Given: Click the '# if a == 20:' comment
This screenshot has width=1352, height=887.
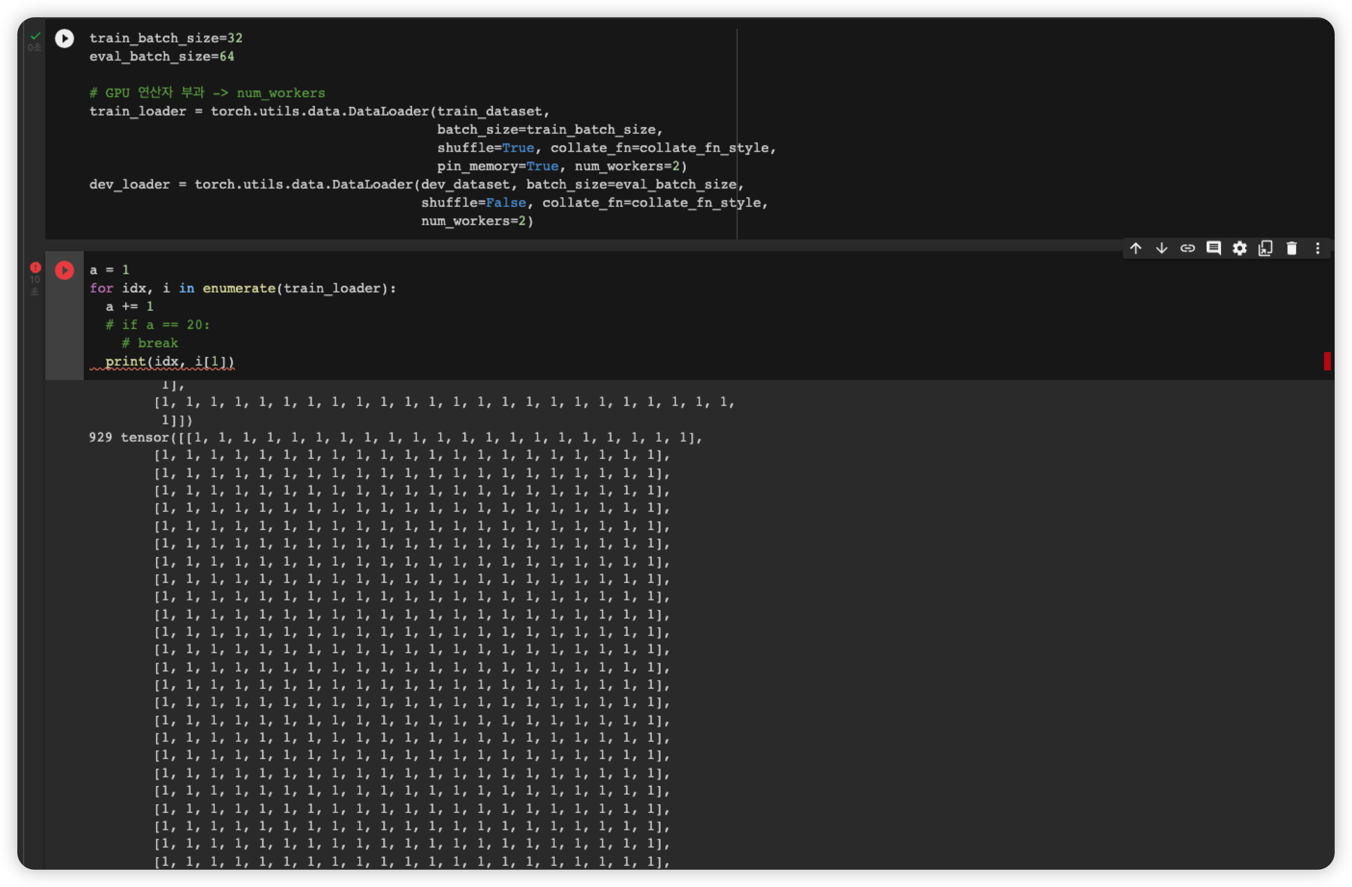Looking at the screenshot, I should (158, 325).
